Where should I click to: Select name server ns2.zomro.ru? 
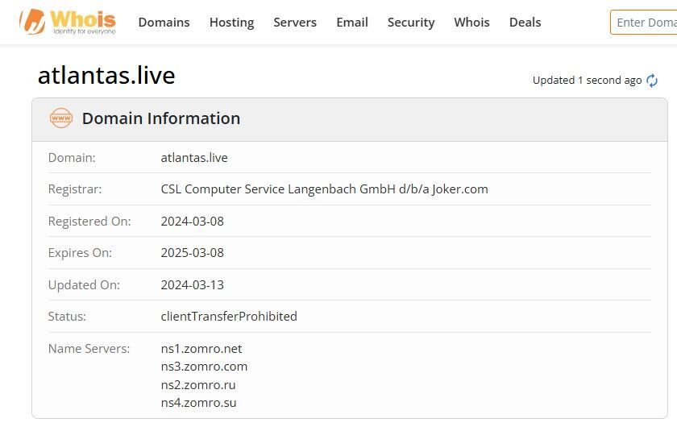tap(198, 384)
